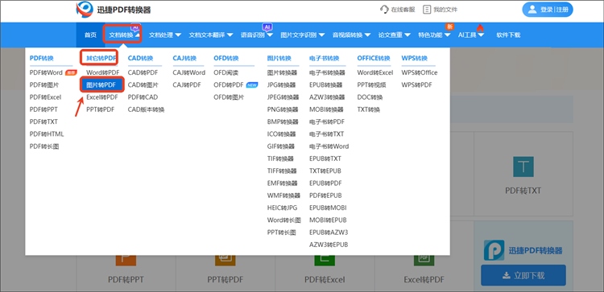
Task: Expand 图片文字识别 dropdown menu
Action: (x=303, y=35)
